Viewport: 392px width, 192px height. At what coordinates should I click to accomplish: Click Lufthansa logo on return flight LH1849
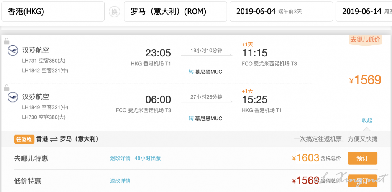click(13, 98)
